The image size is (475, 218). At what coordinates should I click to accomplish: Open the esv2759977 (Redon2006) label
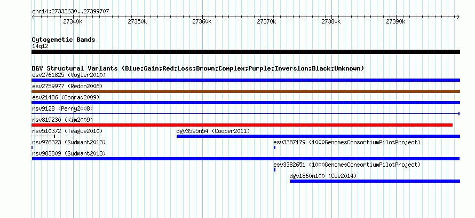coord(67,86)
